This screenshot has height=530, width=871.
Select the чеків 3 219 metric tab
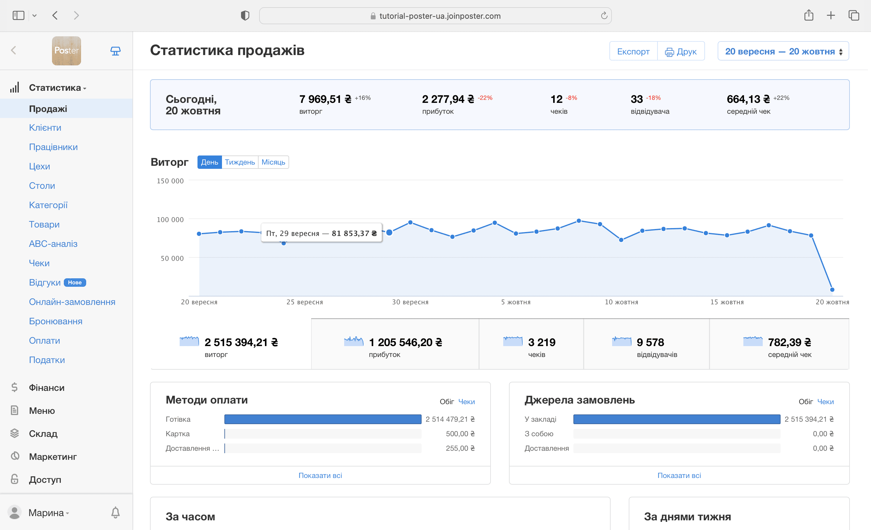click(x=531, y=344)
